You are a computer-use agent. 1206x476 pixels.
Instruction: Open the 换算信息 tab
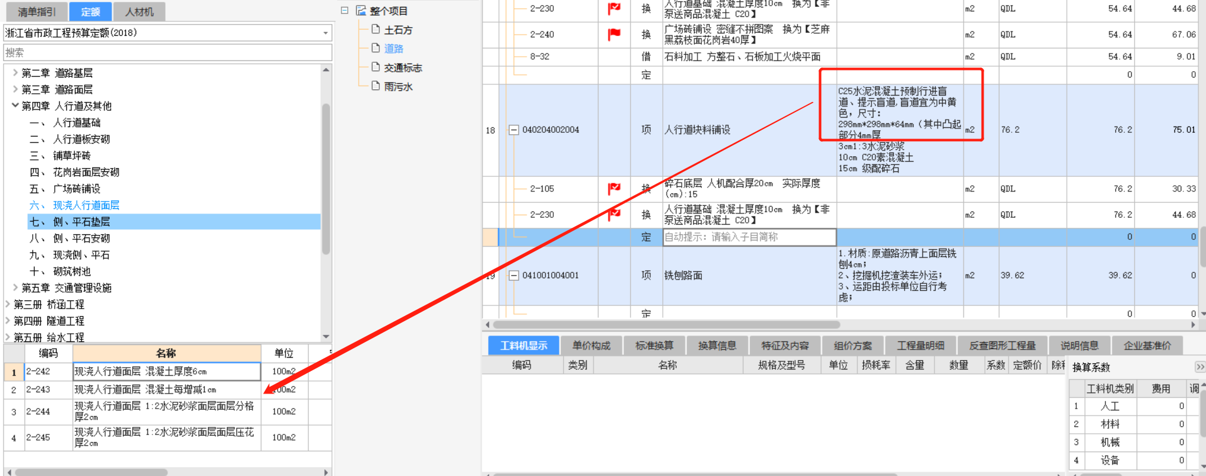717,345
